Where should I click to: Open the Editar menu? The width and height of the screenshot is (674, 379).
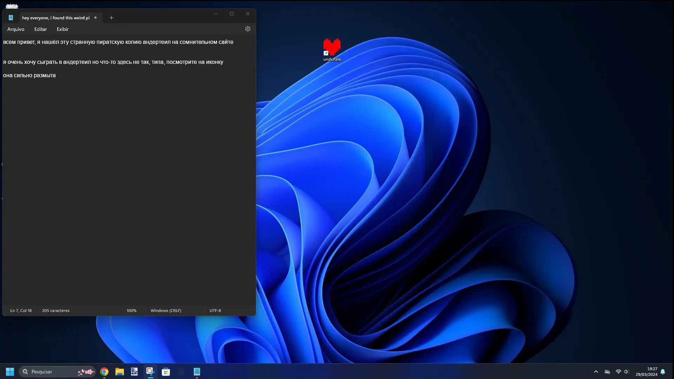tap(40, 29)
